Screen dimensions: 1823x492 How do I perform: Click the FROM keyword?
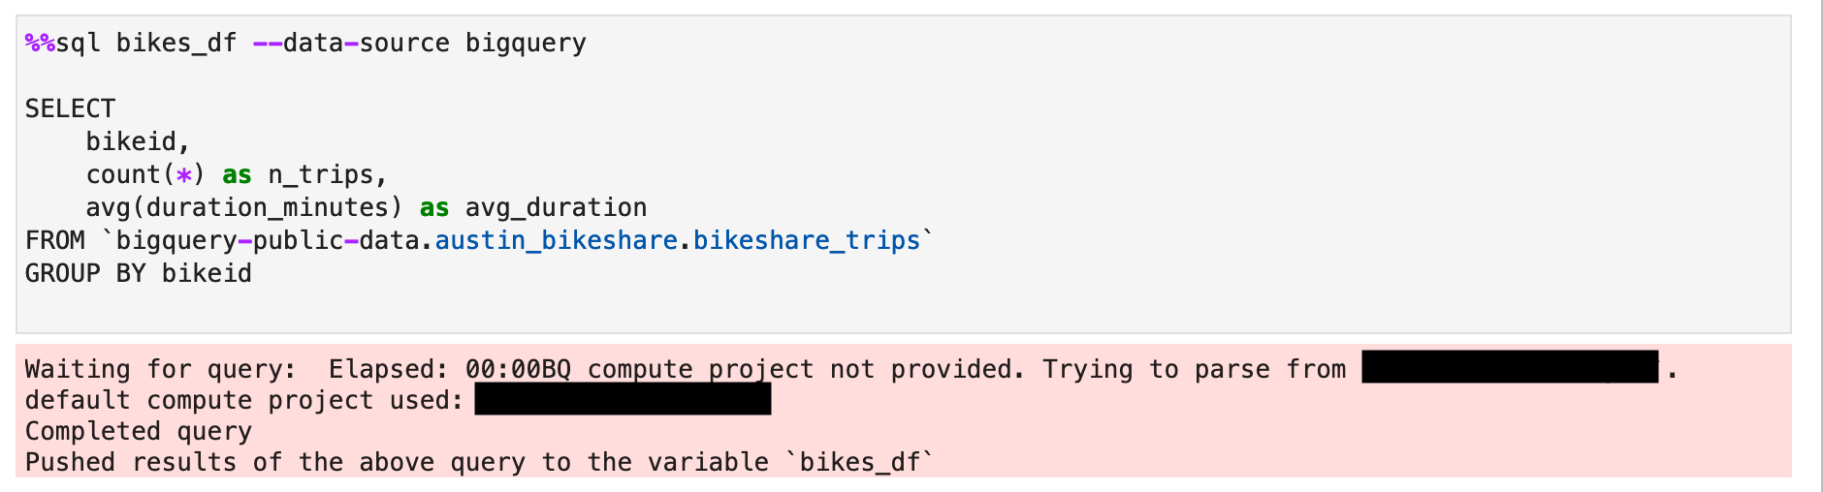[55, 240]
